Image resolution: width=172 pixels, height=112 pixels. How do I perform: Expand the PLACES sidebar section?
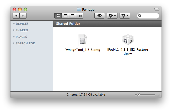click(14, 37)
